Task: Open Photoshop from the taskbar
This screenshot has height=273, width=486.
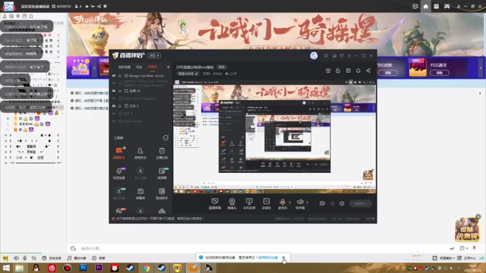Action: [x=83, y=268]
